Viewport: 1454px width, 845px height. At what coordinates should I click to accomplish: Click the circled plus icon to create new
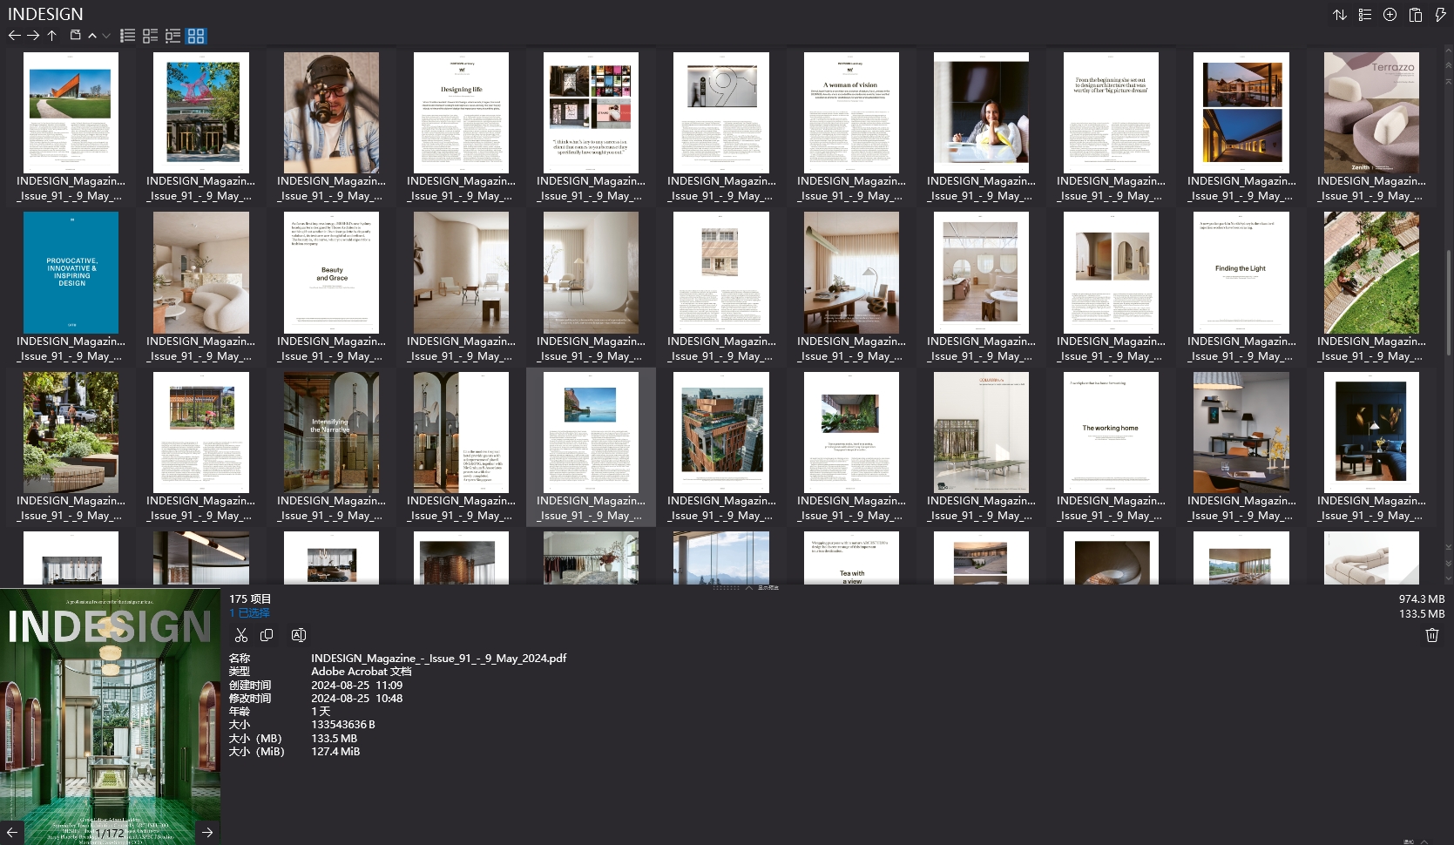click(1390, 15)
